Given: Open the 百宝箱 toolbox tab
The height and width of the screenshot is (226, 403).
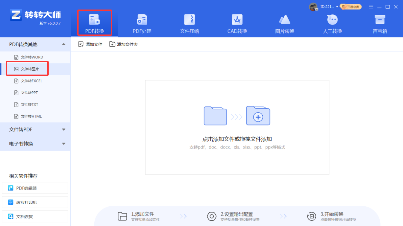Looking at the screenshot, I should click(x=380, y=23).
